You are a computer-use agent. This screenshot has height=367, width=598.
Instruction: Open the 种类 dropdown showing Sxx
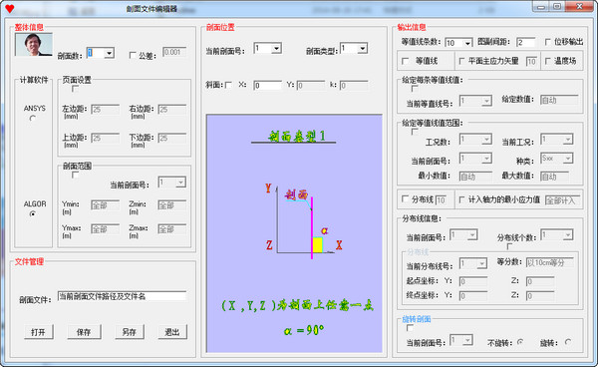coord(568,158)
